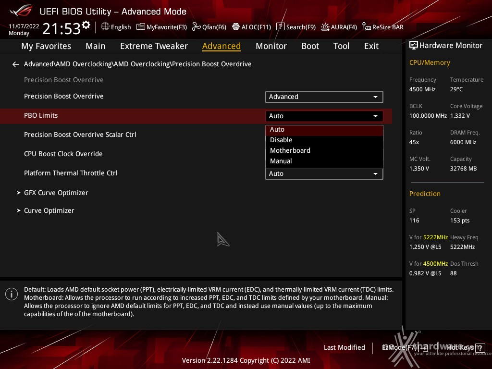
Task: Click the globe language icon
Action: [x=105, y=27]
